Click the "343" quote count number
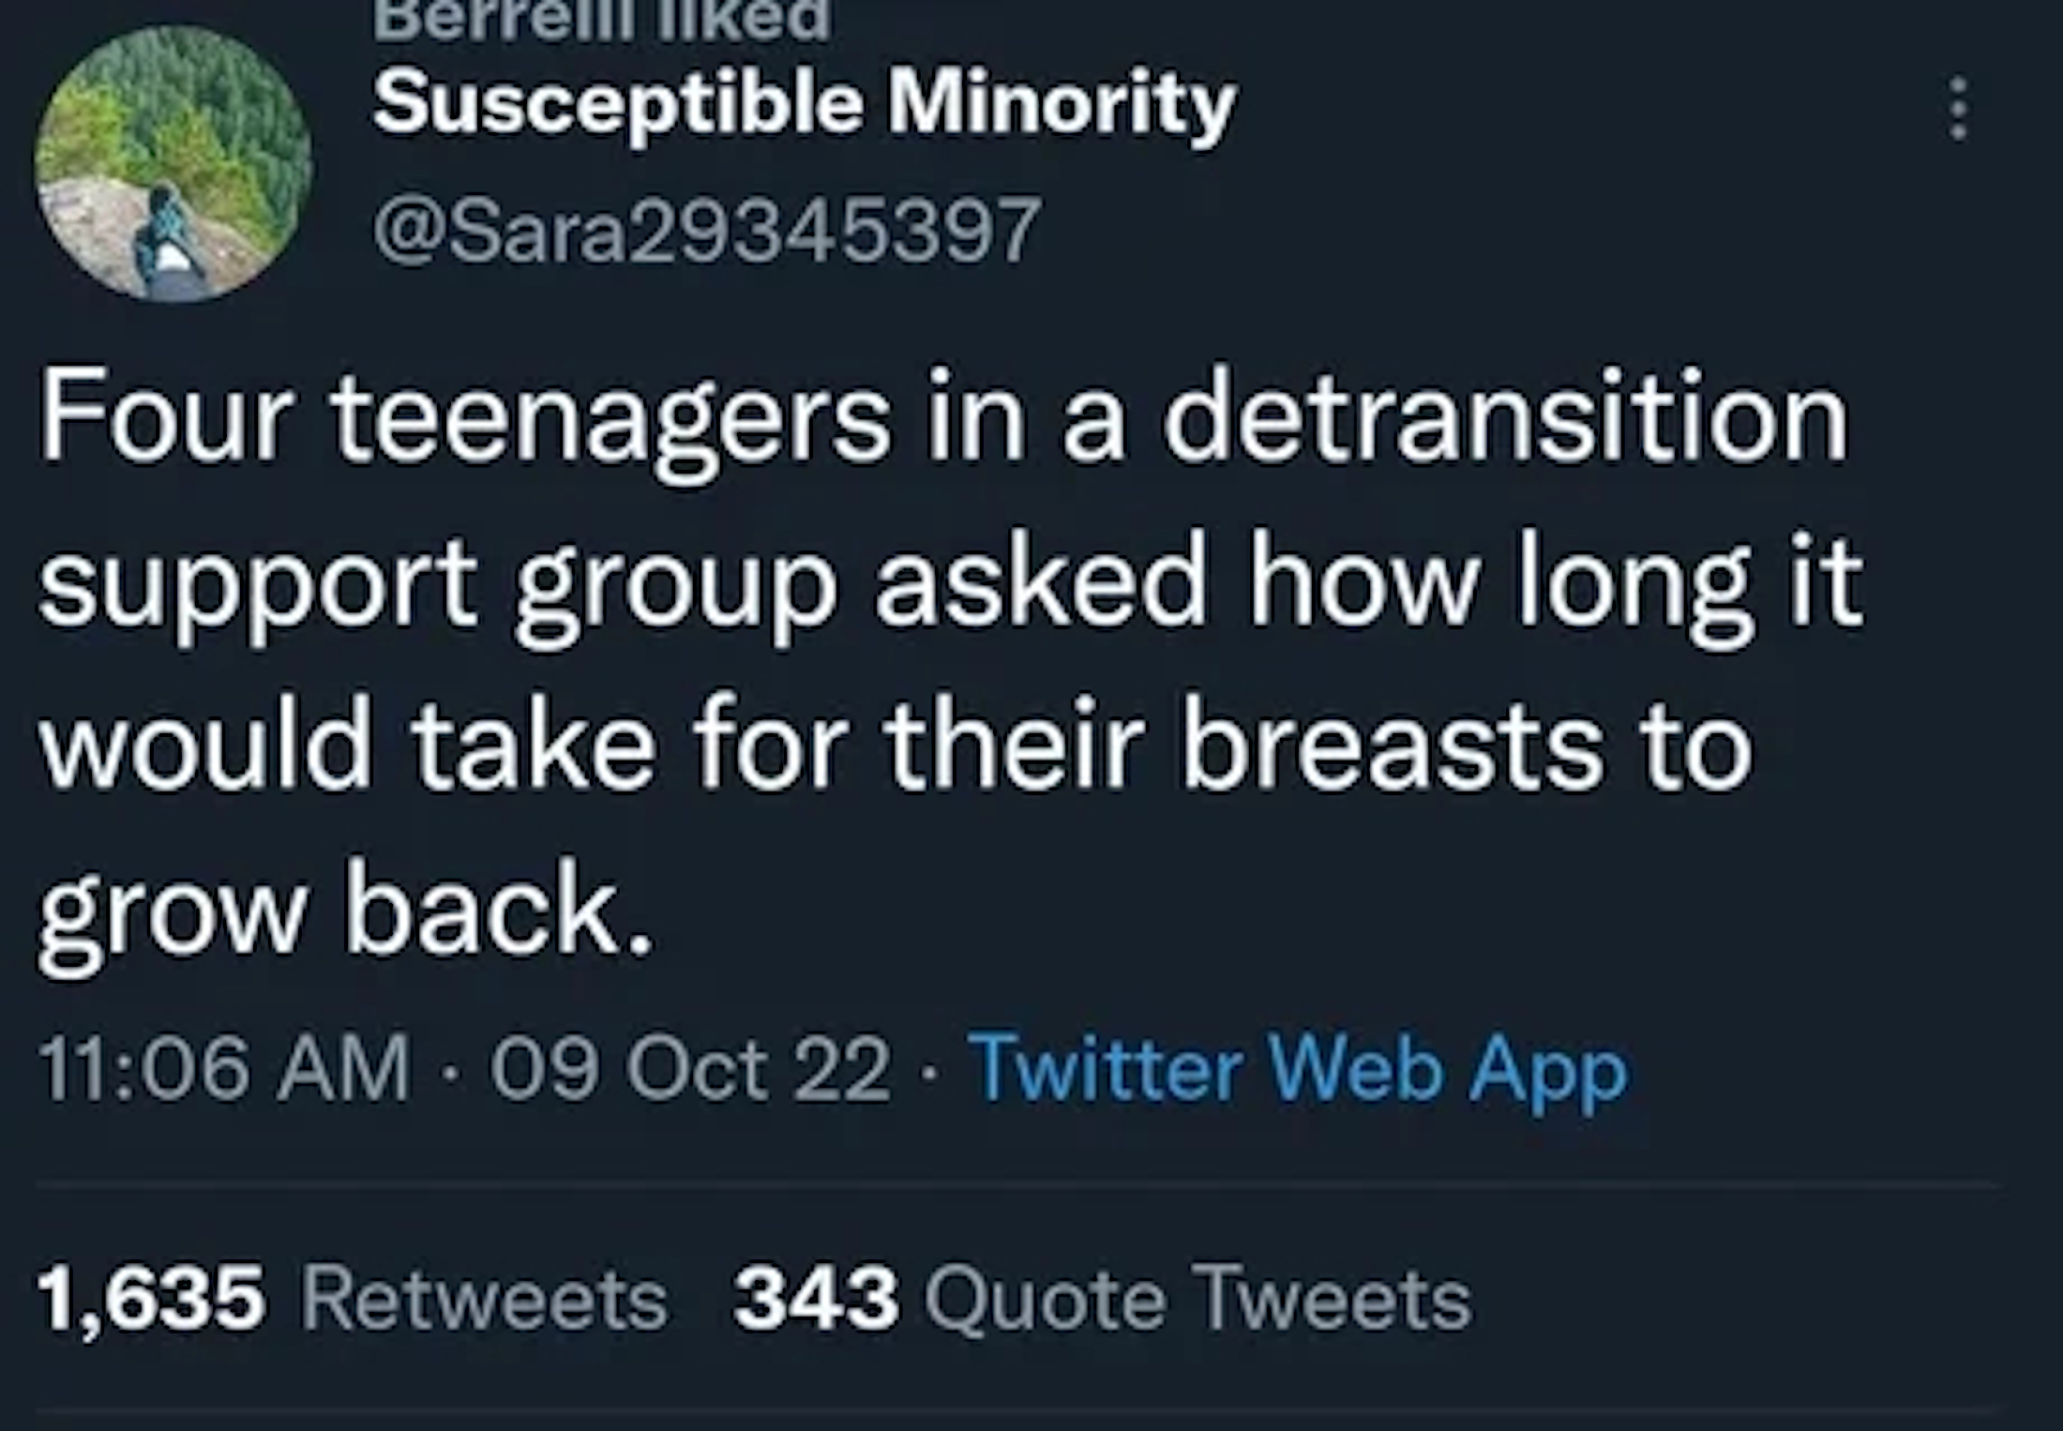The width and height of the screenshot is (2063, 1431). (x=816, y=1300)
